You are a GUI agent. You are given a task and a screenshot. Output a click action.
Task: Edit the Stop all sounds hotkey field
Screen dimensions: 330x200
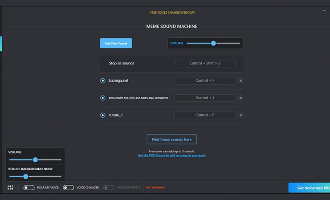(205, 63)
